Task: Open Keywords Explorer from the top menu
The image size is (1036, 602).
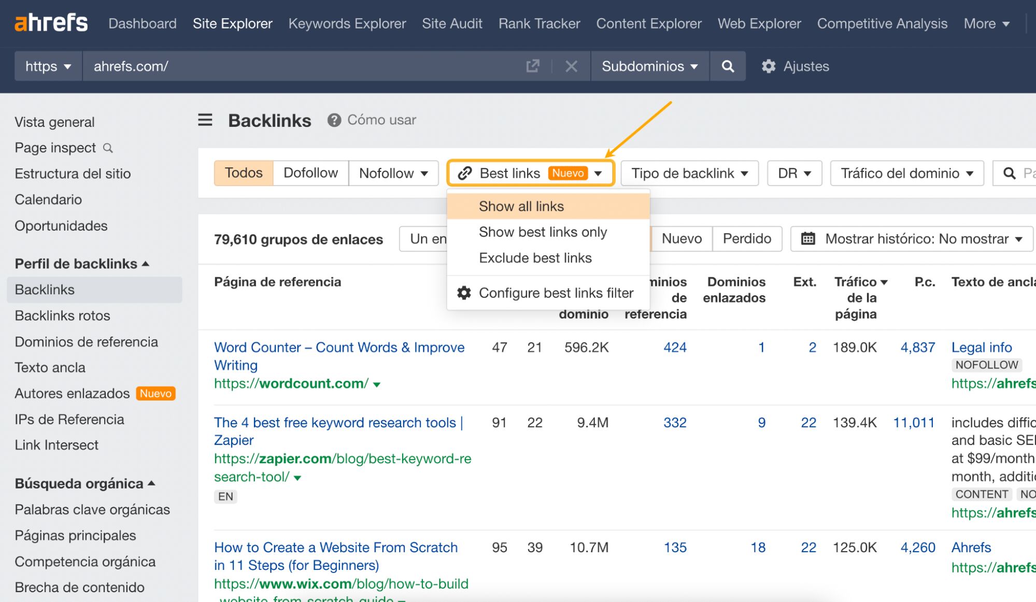Action: click(347, 23)
